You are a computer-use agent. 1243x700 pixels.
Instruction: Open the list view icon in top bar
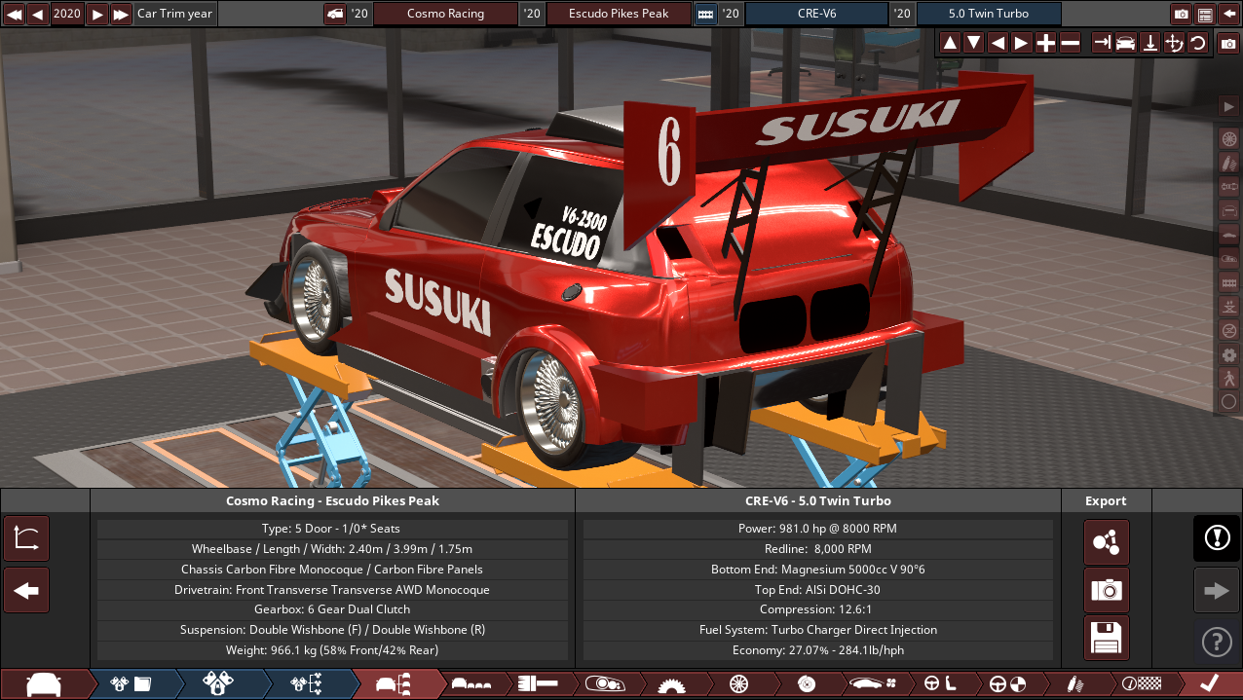pos(1205,14)
